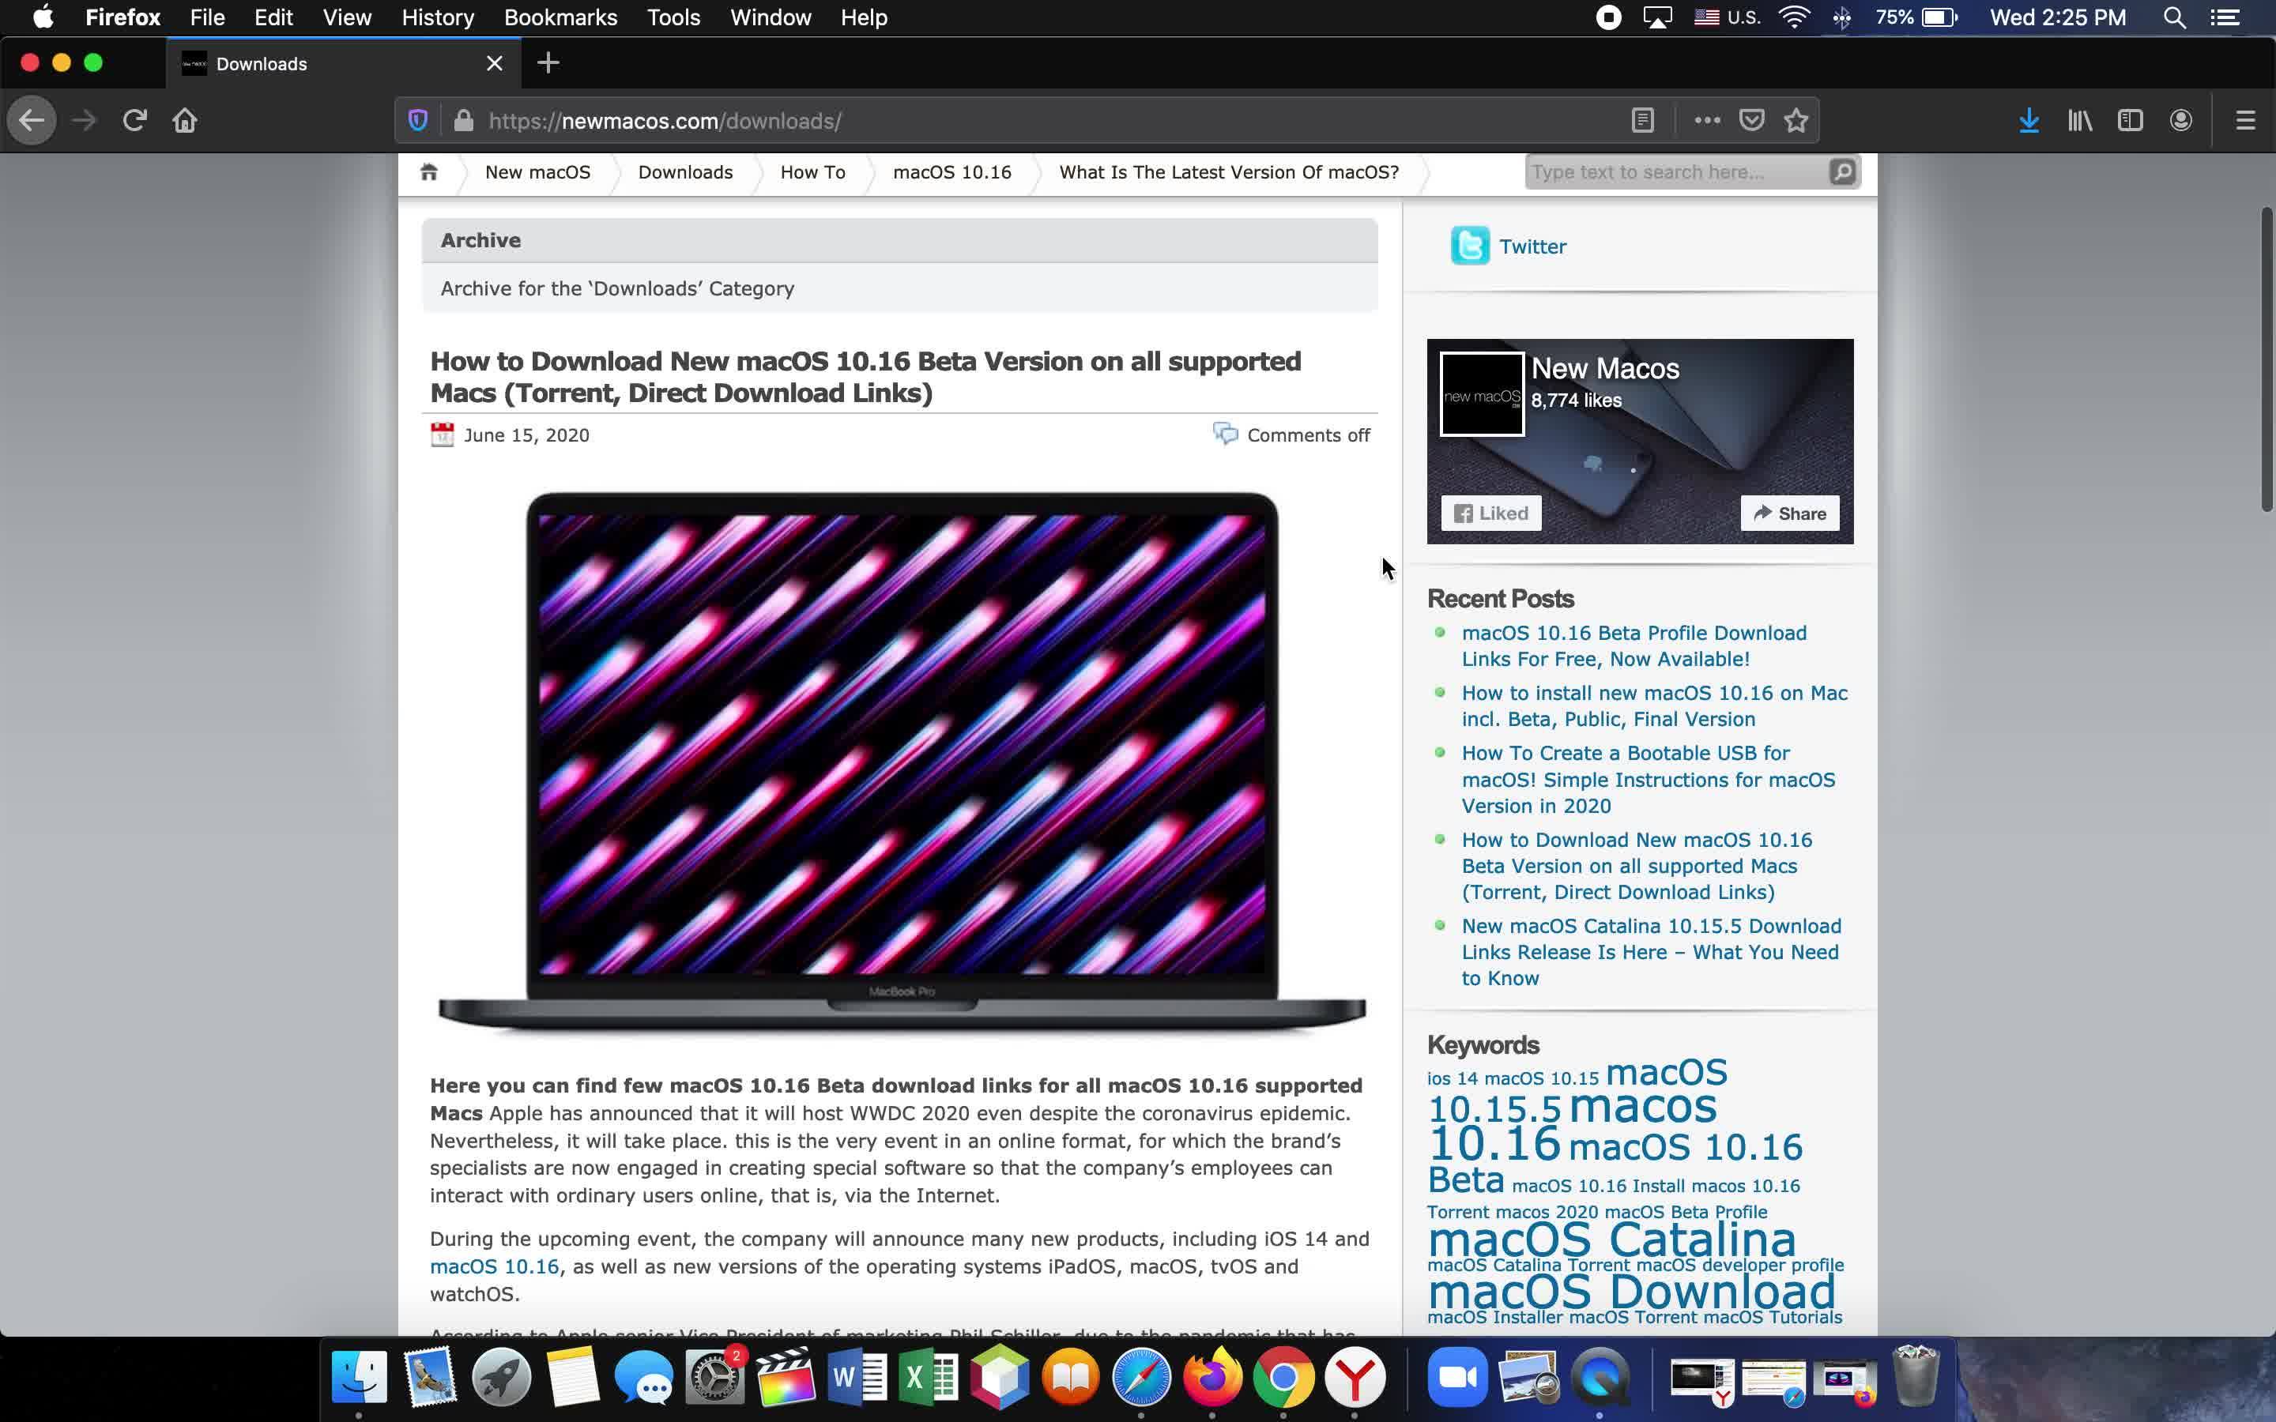Open the Downloads item in site navigation
Image resolution: width=2276 pixels, height=1422 pixels.
[684, 172]
